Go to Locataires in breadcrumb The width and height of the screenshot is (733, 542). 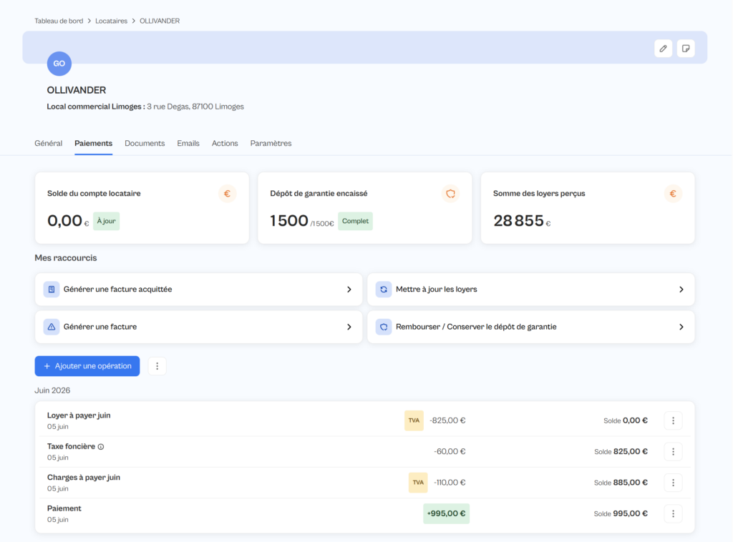(111, 21)
